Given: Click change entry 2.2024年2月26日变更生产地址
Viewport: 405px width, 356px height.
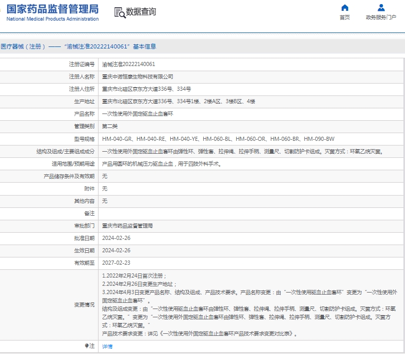Looking at the screenshot, I should pos(139,284).
